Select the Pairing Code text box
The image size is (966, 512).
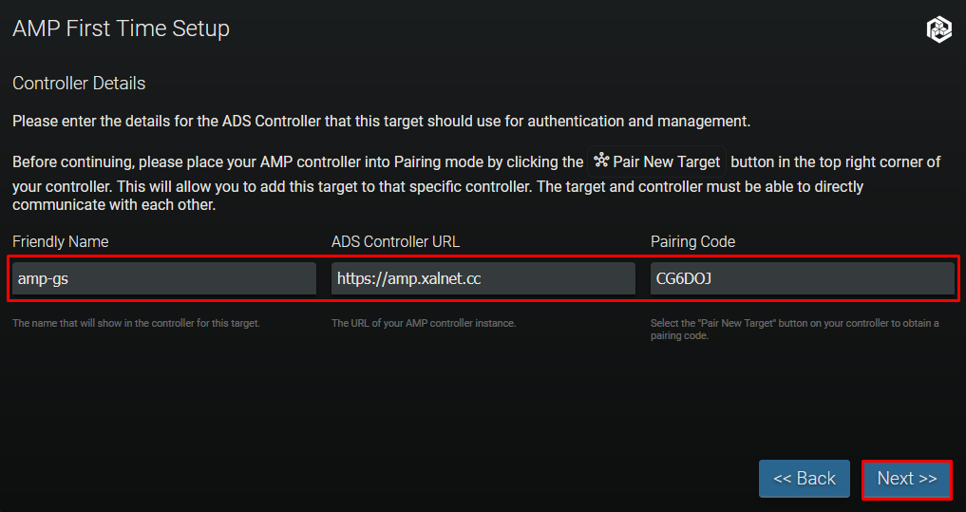click(802, 278)
